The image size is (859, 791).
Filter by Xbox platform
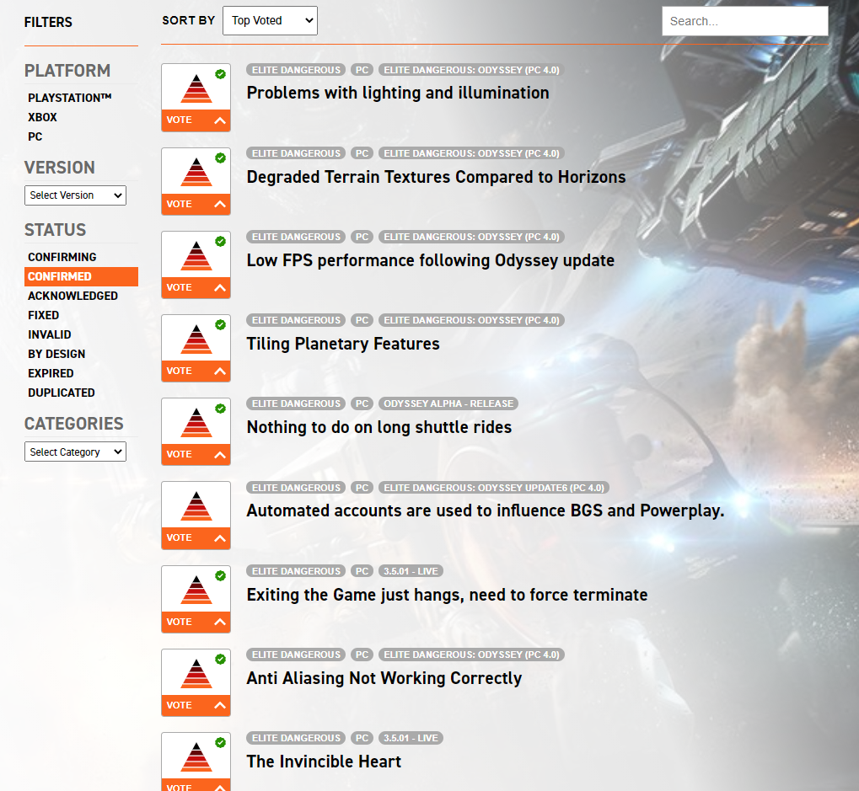tap(43, 117)
